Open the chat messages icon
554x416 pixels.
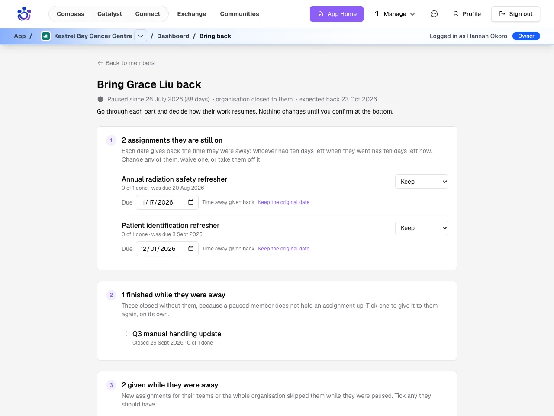(x=434, y=14)
